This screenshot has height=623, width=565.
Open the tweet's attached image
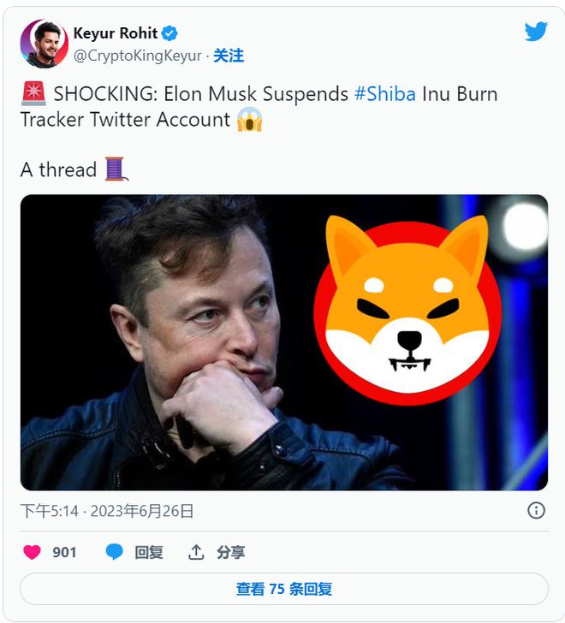(283, 342)
